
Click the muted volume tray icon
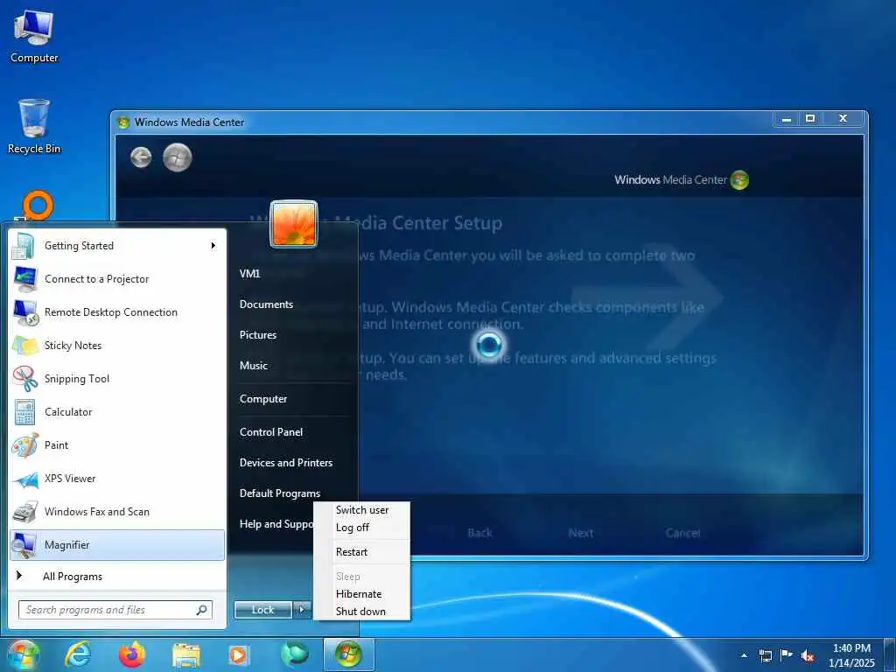(808, 656)
